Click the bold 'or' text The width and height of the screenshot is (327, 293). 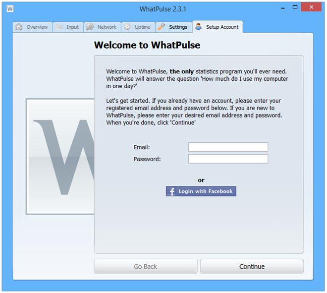click(201, 180)
